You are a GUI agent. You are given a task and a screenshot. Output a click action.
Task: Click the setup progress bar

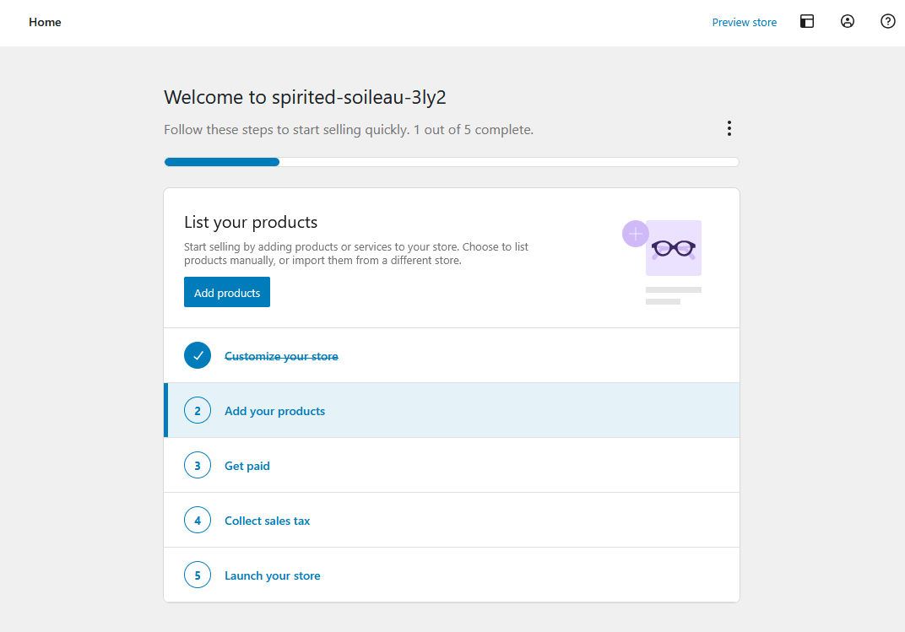452,162
